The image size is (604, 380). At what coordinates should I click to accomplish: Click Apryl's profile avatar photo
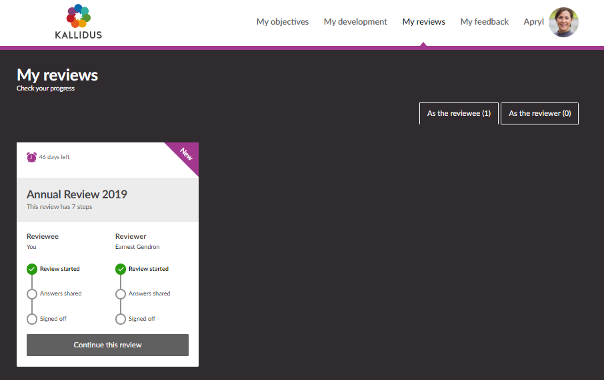tap(563, 22)
